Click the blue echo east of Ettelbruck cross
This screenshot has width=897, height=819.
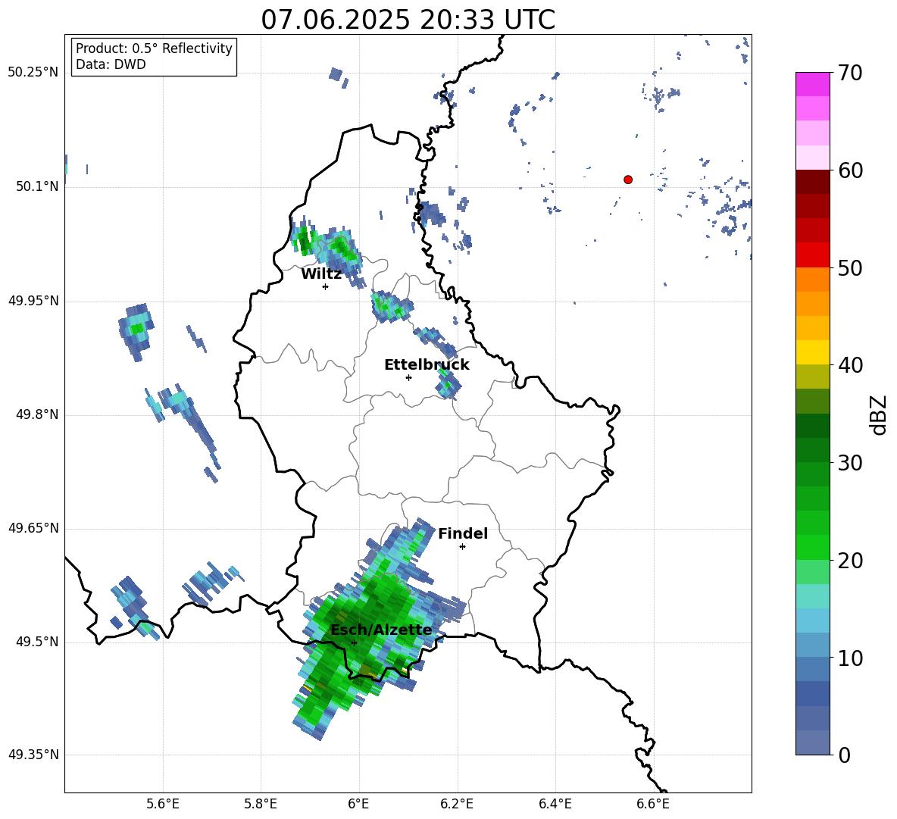pyautogui.click(x=448, y=383)
